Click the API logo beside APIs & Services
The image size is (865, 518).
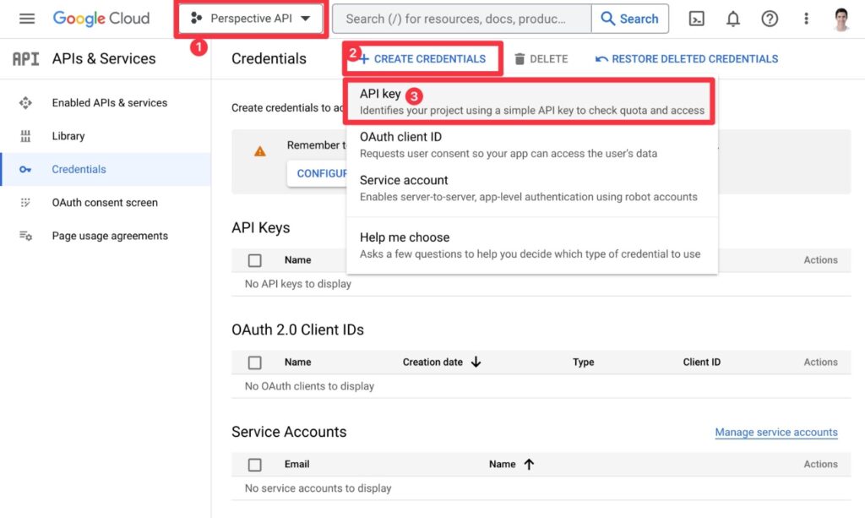(26, 58)
